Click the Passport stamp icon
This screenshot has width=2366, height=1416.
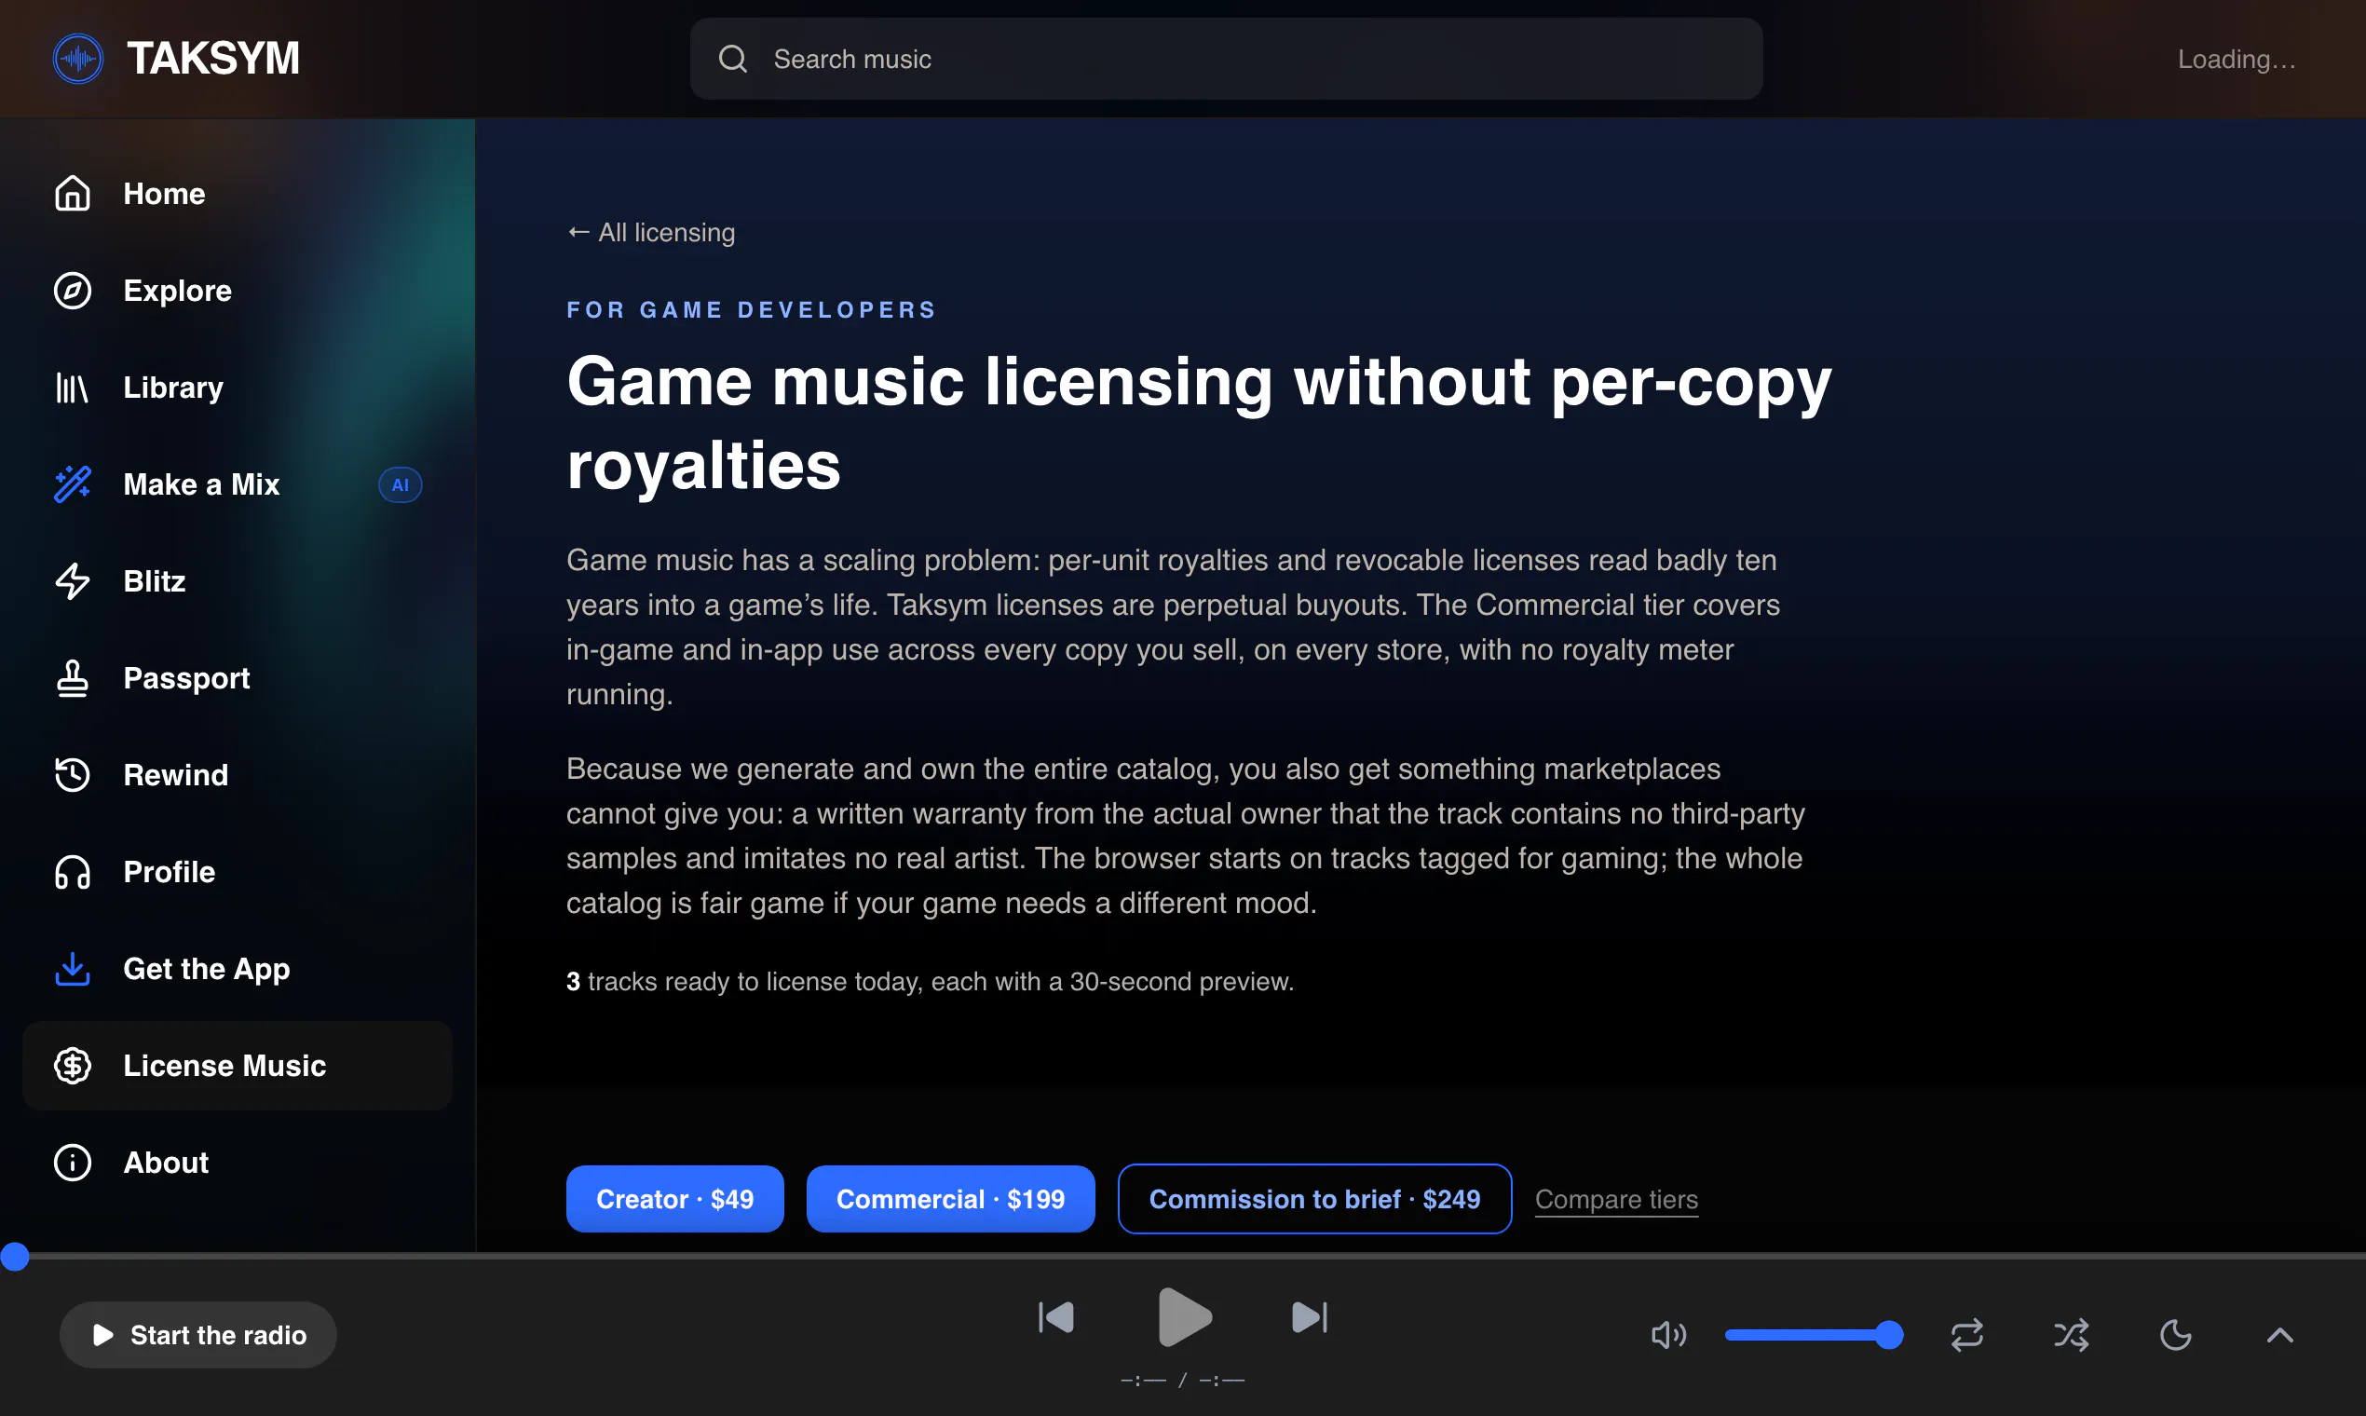point(73,678)
